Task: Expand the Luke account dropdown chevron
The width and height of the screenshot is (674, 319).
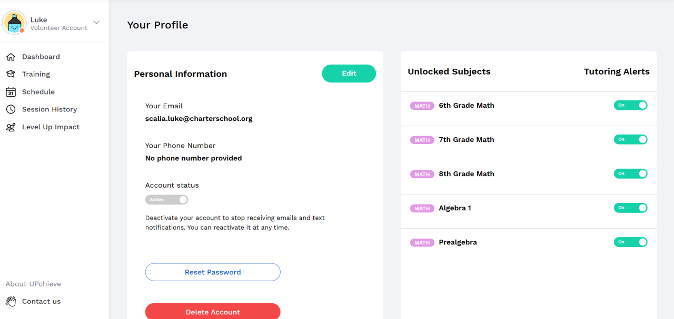Action: coord(96,23)
